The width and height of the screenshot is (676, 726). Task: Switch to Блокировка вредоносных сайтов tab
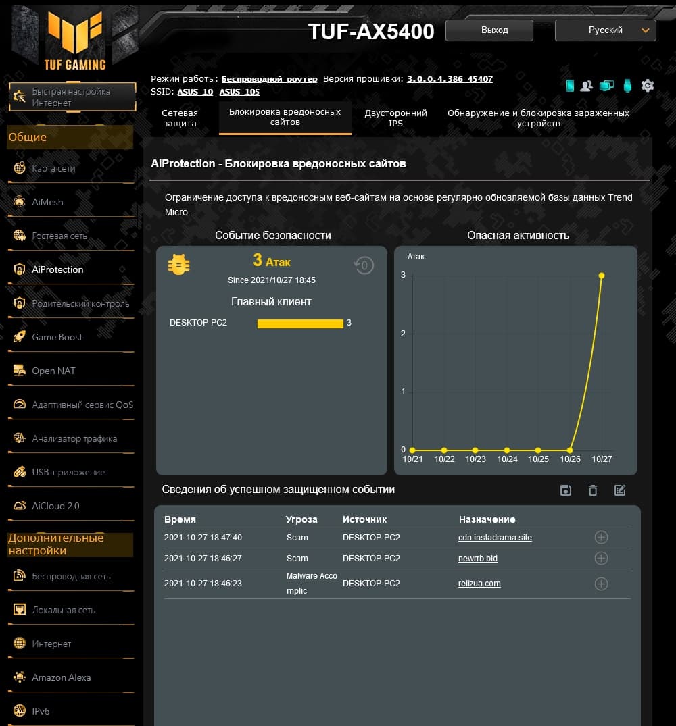click(285, 117)
